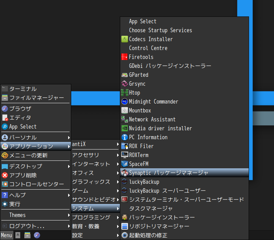Click the Nvidia driver installer icon
Screen dimensions: 274x240
coord(124,128)
